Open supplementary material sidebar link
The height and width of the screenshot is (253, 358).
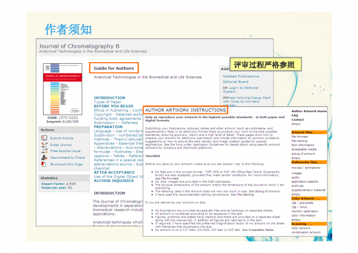click(x=308, y=190)
